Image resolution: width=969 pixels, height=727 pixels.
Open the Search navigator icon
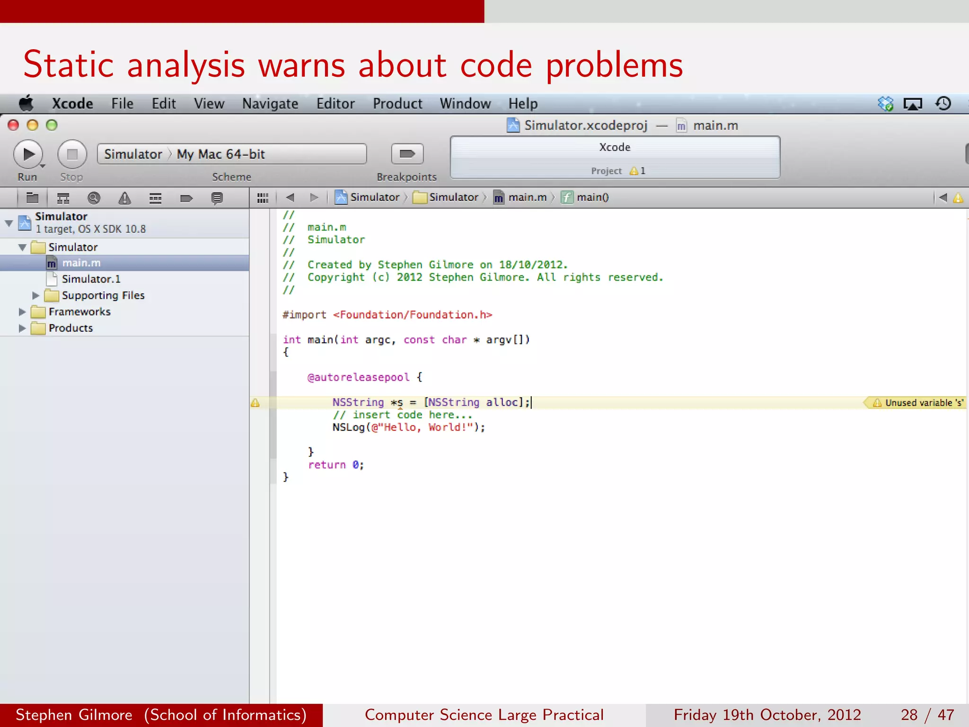pos(94,198)
